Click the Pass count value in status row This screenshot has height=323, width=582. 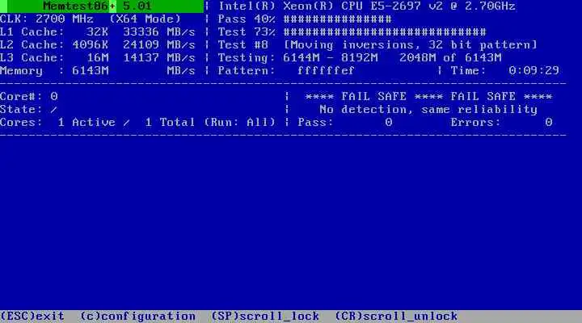(x=389, y=123)
